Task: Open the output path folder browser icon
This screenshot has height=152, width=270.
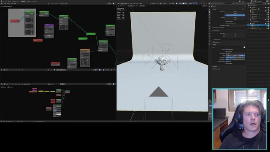Action: (x=244, y=47)
